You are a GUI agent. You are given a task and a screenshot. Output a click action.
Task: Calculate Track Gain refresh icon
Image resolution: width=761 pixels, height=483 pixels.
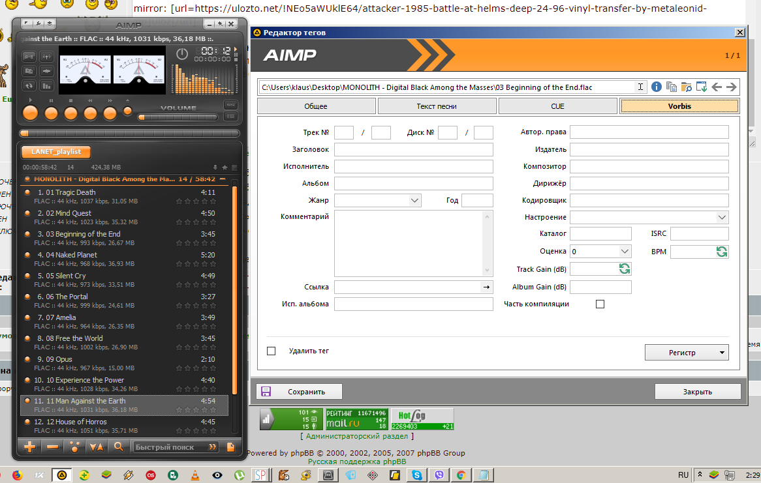(625, 269)
